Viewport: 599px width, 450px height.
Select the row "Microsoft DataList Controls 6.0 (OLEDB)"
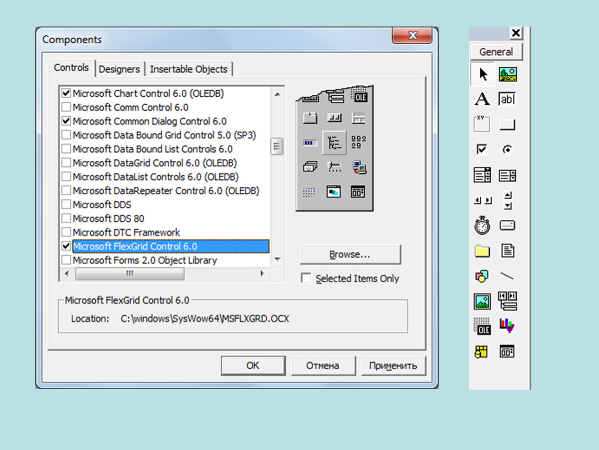click(x=166, y=177)
